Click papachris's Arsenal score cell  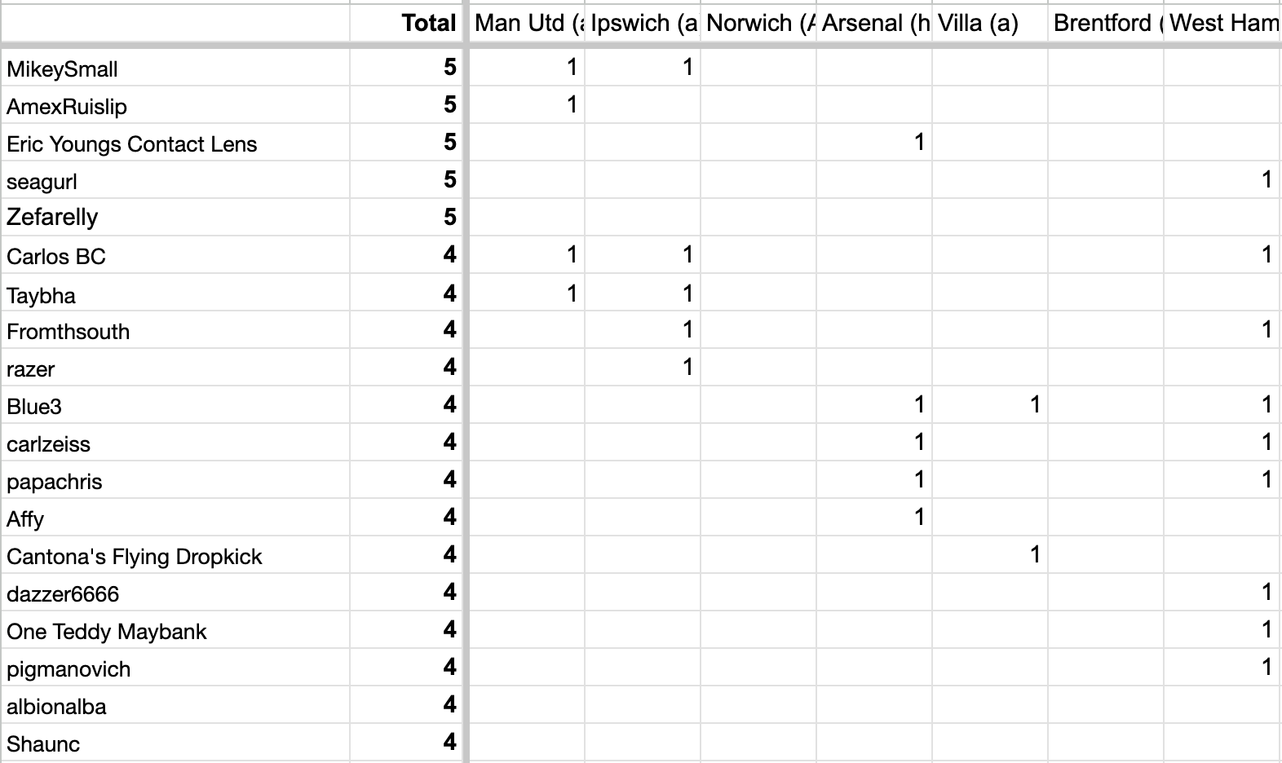tap(873, 480)
